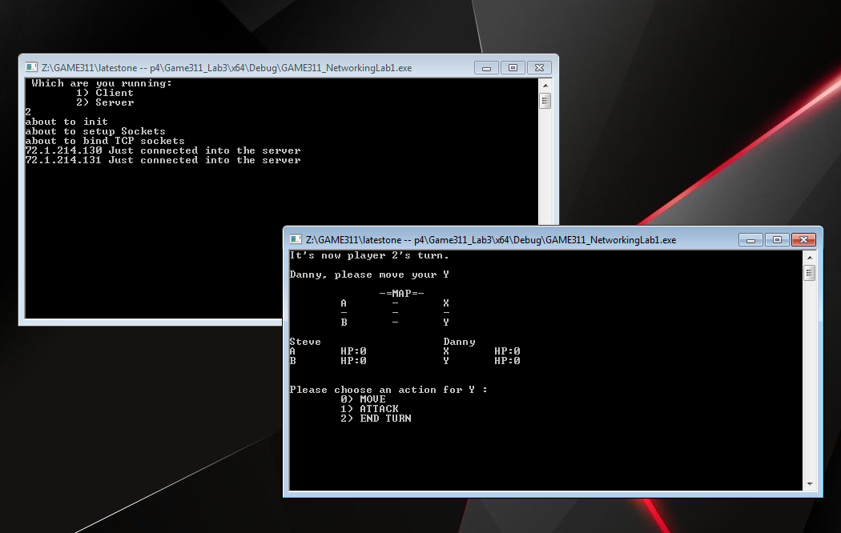Click the client window title bar path text

pos(491,240)
